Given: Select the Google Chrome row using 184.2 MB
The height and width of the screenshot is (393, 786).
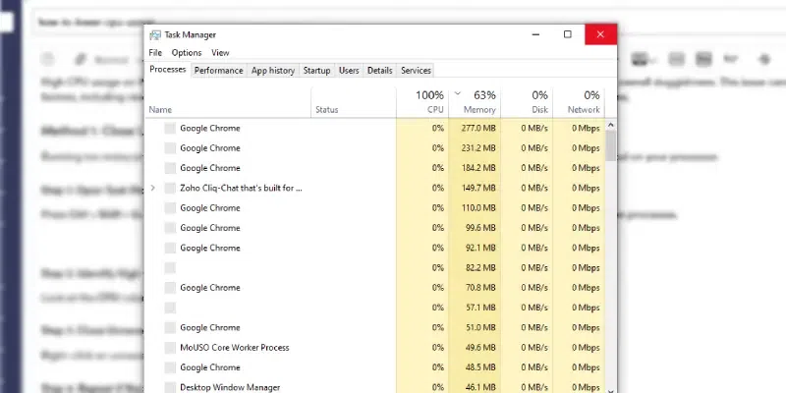Looking at the screenshot, I should pyautogui.click(x=375, y=168).
